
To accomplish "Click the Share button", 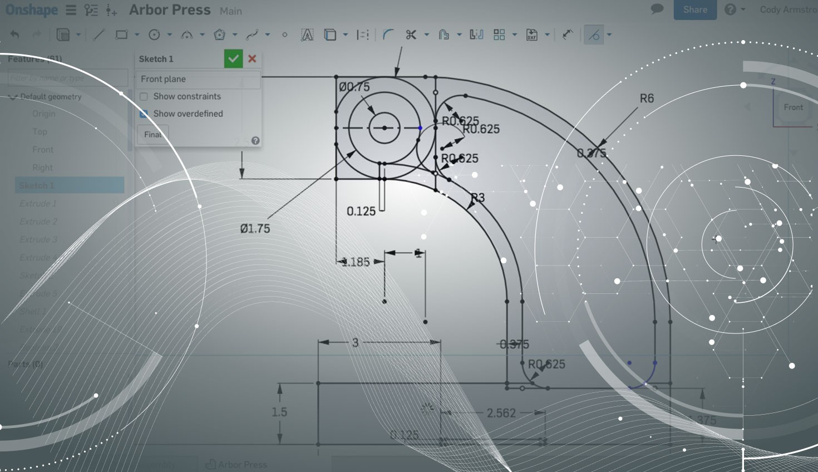I will [695, 9].
